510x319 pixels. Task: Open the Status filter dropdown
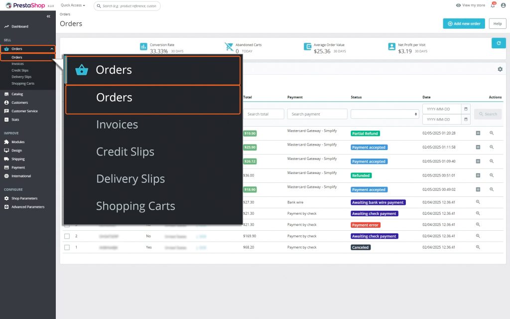click(x=385, y=114)
